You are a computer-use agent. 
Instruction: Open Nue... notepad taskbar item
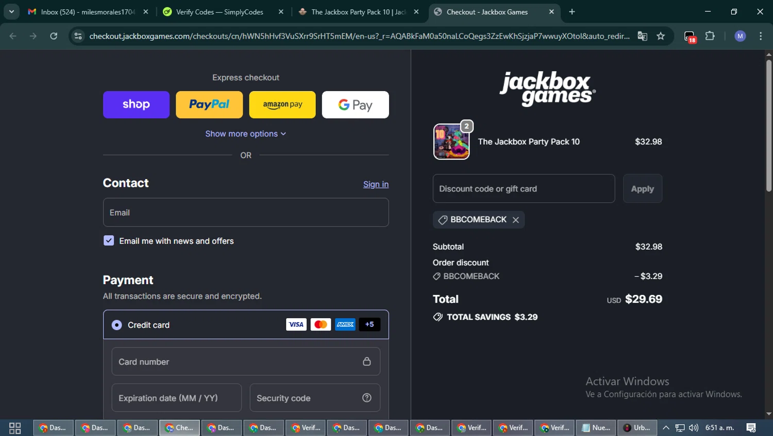[596, 428]
